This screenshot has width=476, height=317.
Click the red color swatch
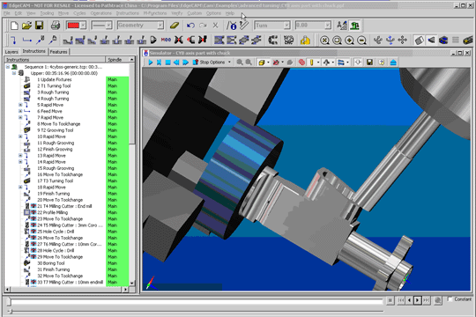pos(73,26)
